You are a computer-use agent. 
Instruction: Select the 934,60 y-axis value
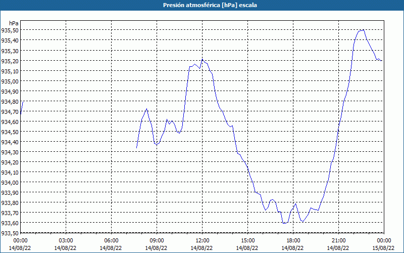click(10, 121)
